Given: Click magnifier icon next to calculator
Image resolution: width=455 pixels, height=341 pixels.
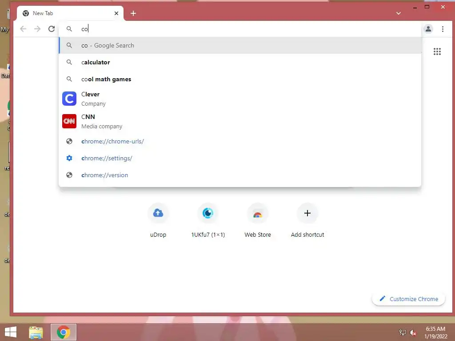Looking at the screenshot, I should pyautogui.click(x=69, y=62).
